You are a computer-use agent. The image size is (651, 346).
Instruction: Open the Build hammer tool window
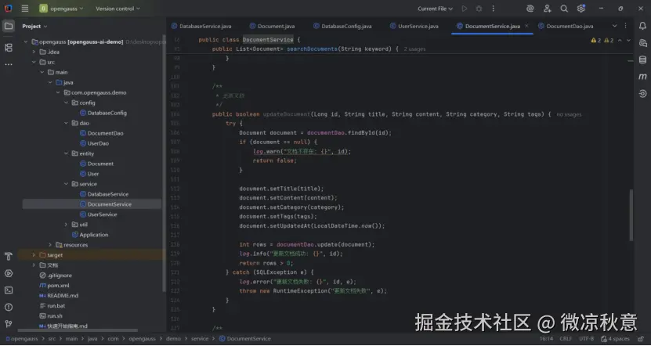pyautogui.click(x=9, y=257)
